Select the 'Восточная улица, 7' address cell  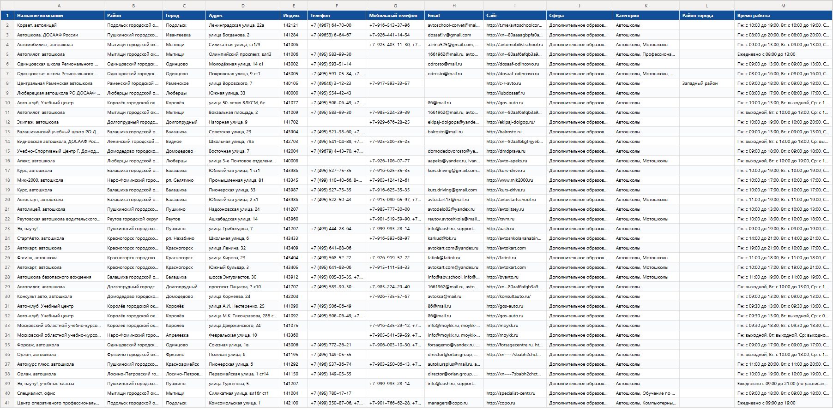(243, 151)
